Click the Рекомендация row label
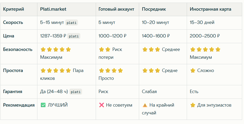This screenshot has height=124, width=244. point(19,105)
